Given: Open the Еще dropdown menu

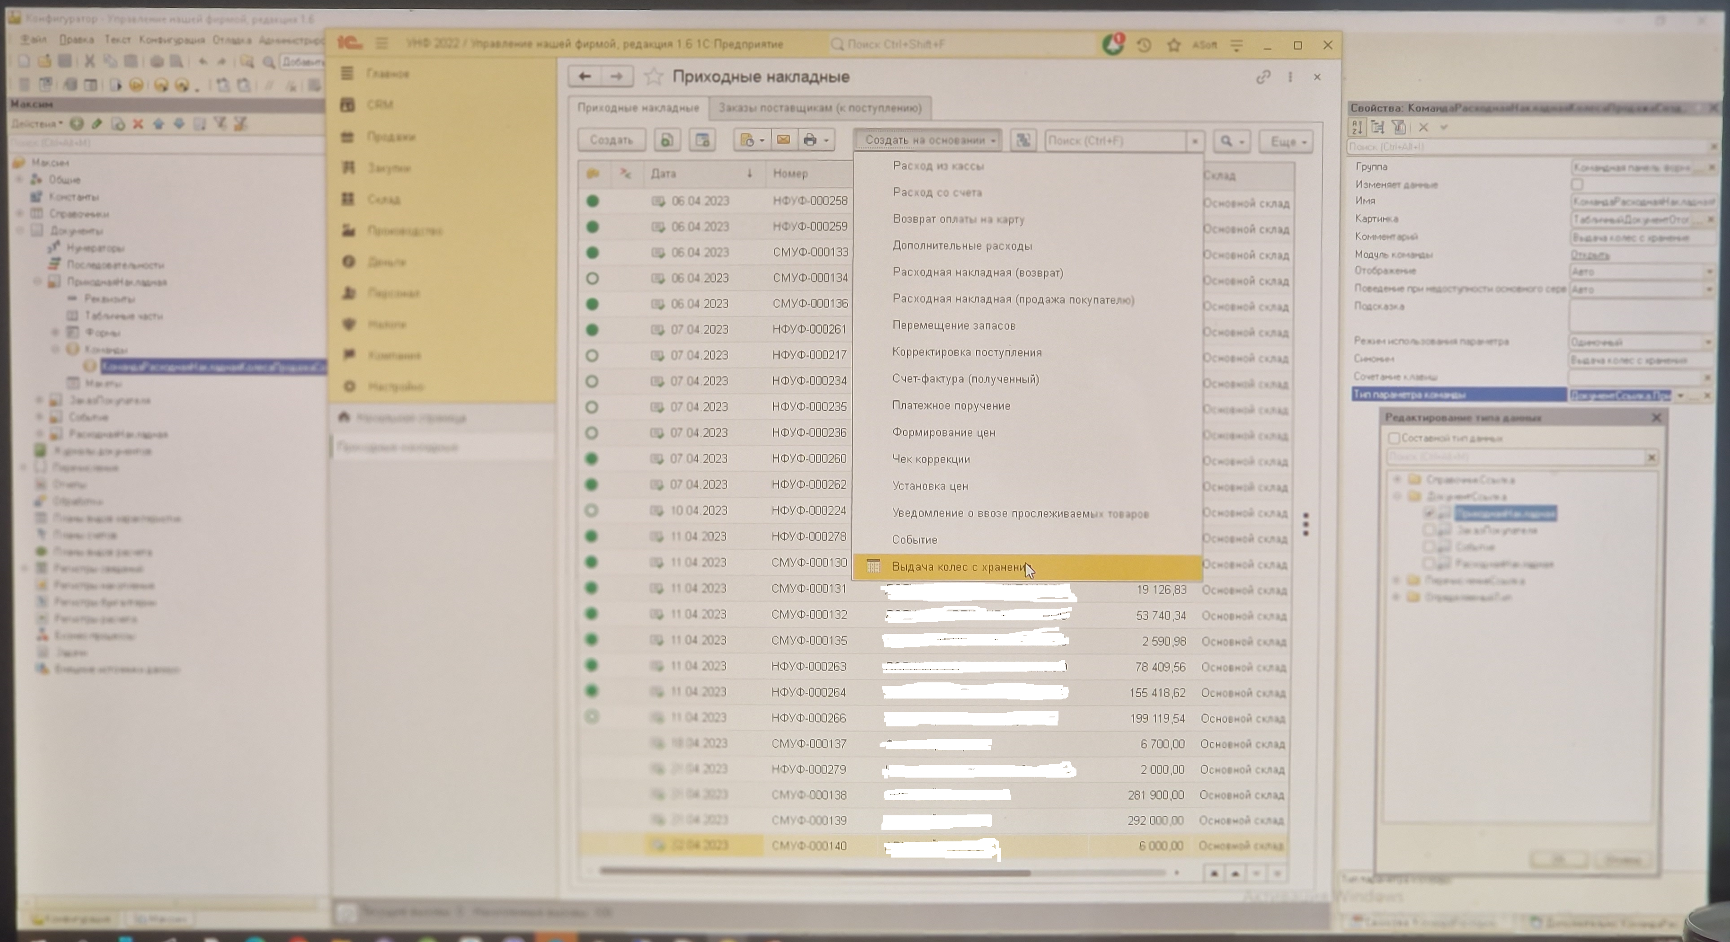Looking at the screenshot, I should 1286,142.
